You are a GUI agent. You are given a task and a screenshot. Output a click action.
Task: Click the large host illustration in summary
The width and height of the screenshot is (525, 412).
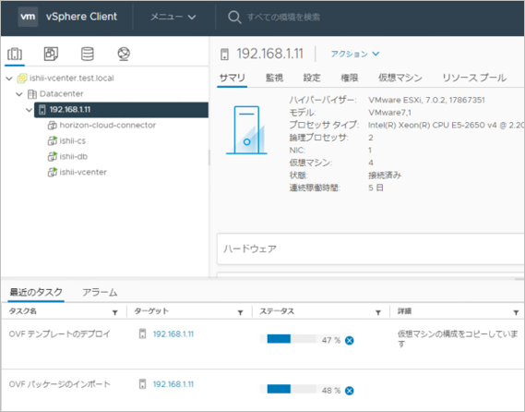tap(246, 130)
